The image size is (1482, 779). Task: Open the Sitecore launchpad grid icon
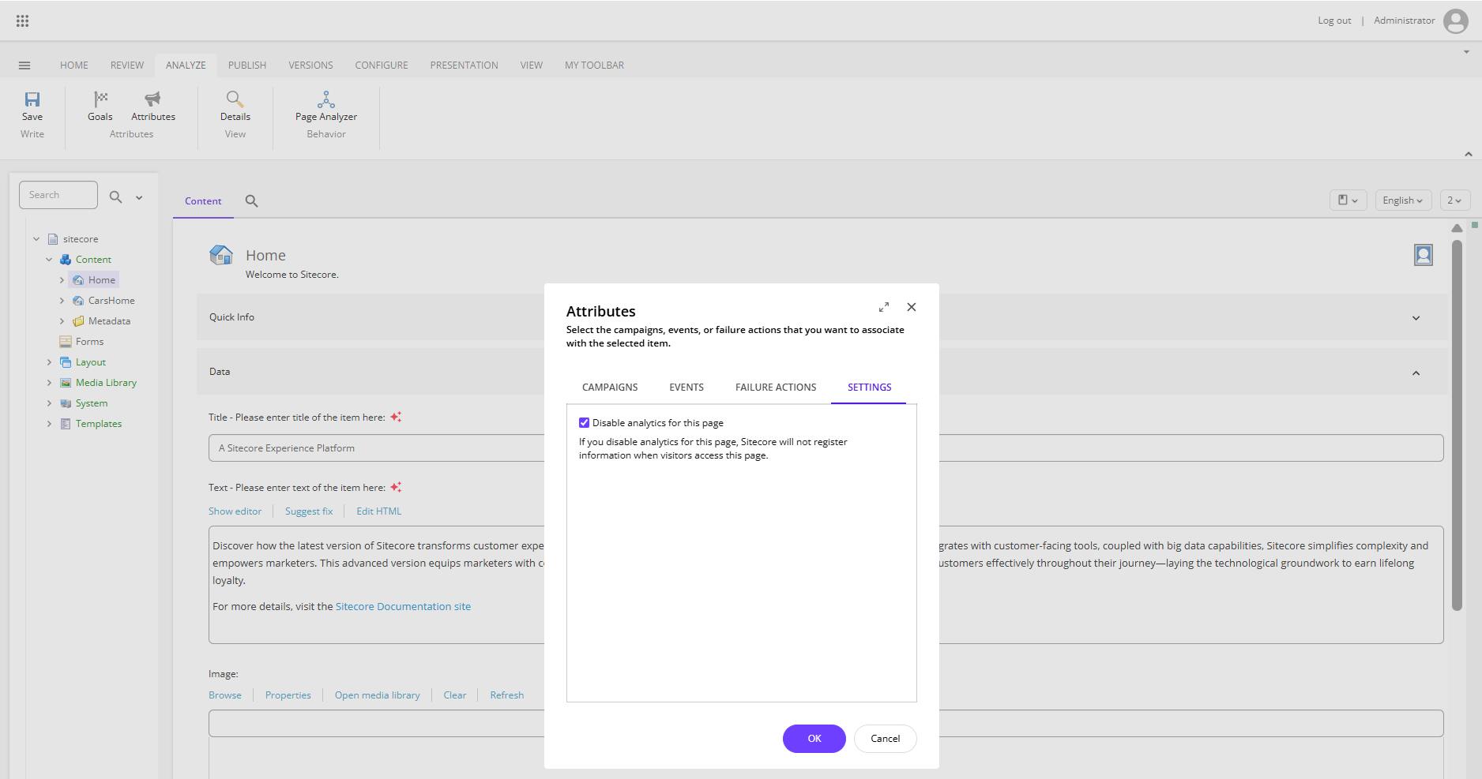(x=22, y=21)
